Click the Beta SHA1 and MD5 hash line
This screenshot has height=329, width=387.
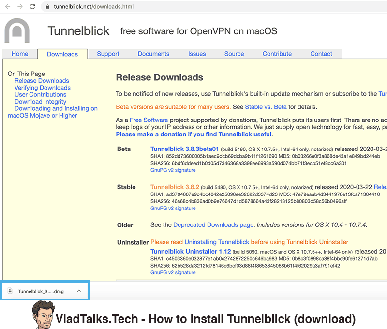pyautogui.click(x=265, y=156)
